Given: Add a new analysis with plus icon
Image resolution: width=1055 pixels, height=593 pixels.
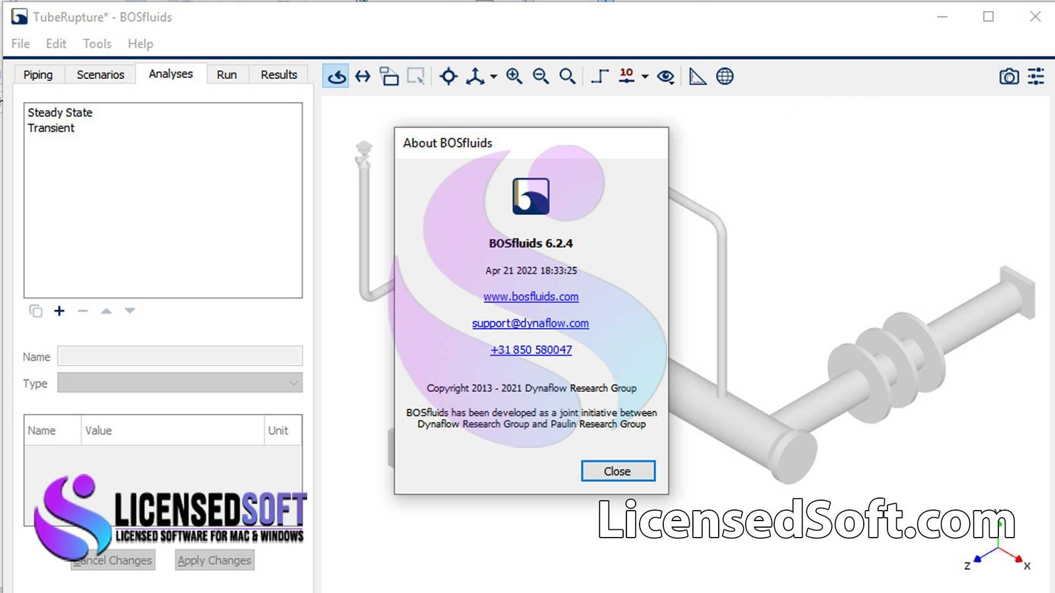Looking at the screenshot, I should coord(59,311).
